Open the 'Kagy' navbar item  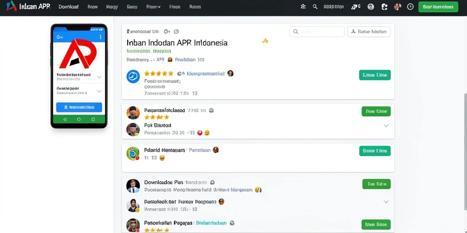pos(112,7)
